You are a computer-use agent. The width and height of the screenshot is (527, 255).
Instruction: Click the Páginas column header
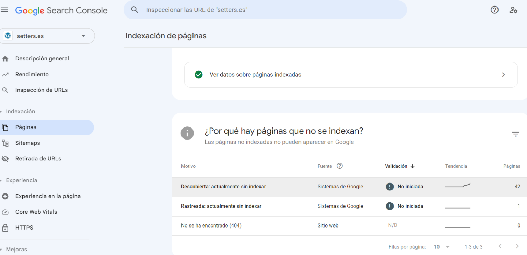[512, 166]
